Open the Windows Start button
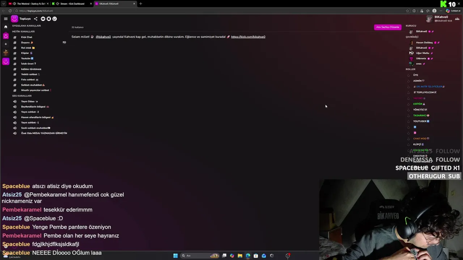Screen dimensions: 463x260 [175, 256]
